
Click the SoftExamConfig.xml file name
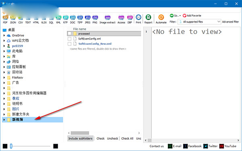pyautogui.click(x=90, y=39)
